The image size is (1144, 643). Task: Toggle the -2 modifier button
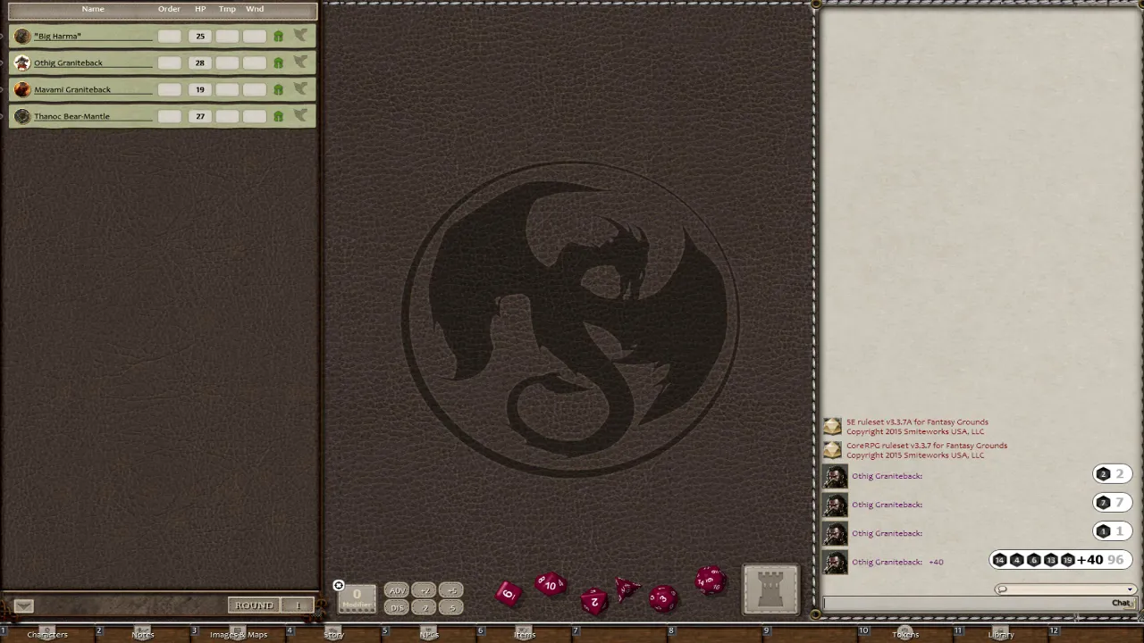(x=425, y=607)
